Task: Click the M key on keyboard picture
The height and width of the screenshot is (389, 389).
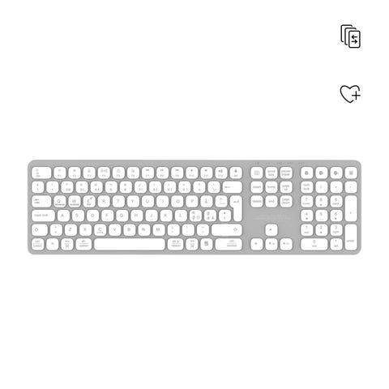Action: (158, 230)
